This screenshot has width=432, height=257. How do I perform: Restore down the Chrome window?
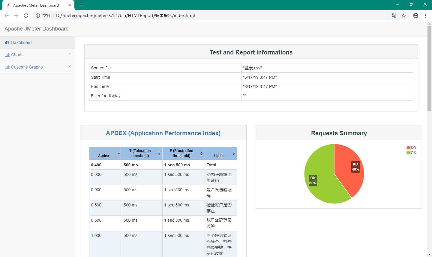(x=411, y=4)
